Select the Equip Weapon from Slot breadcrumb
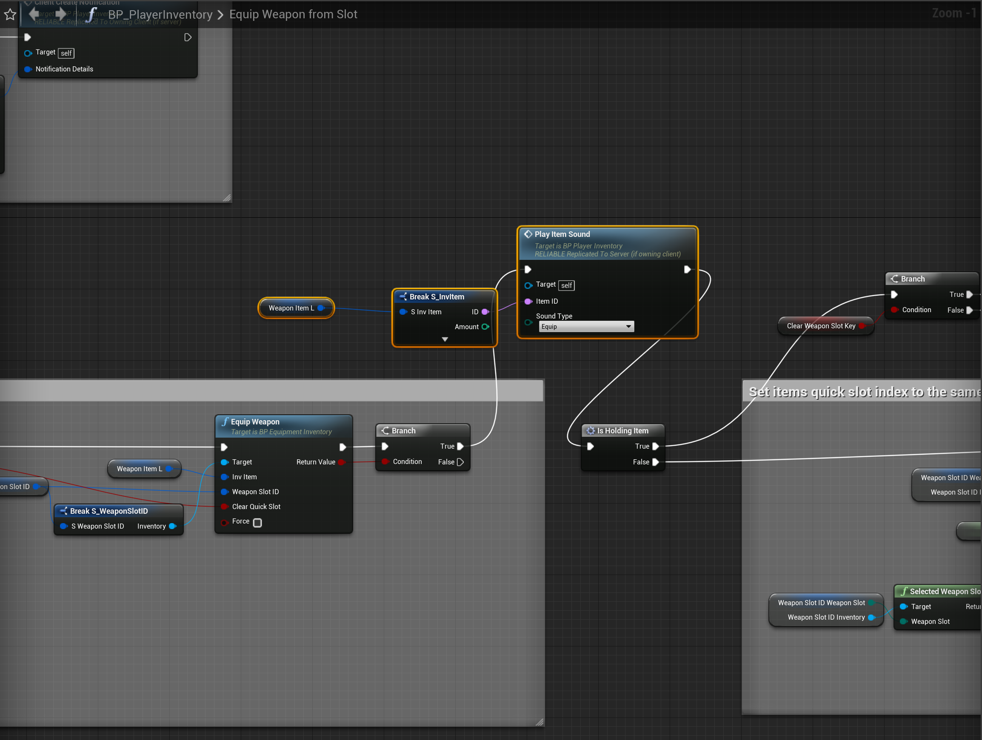This screenshot has height=740, width=982. tap(293, 14)
